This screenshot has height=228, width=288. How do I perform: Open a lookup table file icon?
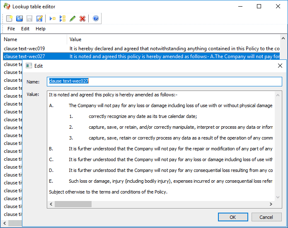click(19, 18)
